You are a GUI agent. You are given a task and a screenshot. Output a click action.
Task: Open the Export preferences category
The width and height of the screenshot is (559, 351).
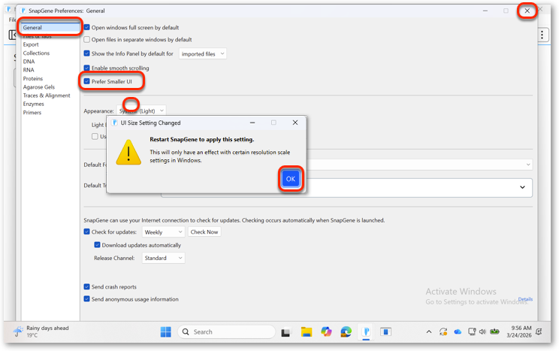click(31, 44)
